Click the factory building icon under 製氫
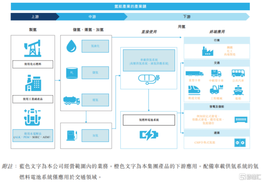This screenshot has width=263, height=182. click(x=33, y=83)
